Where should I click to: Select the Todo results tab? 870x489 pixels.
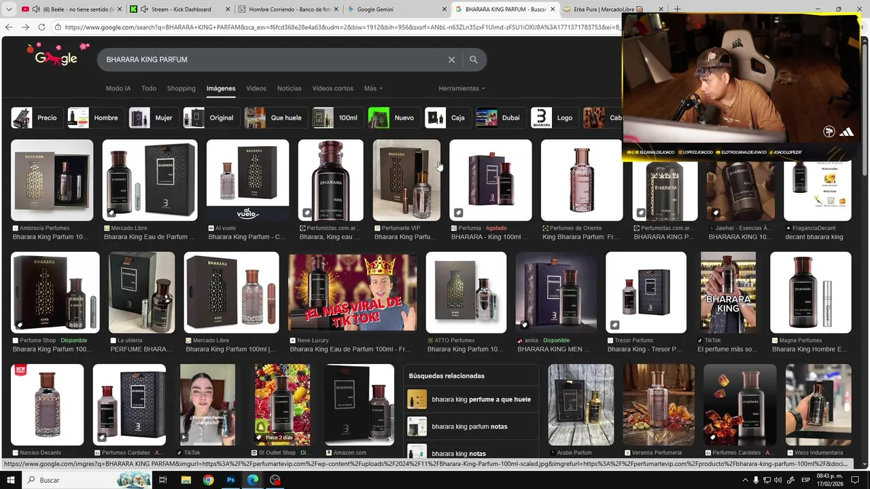pyautogui.click(x=149, y=88)
